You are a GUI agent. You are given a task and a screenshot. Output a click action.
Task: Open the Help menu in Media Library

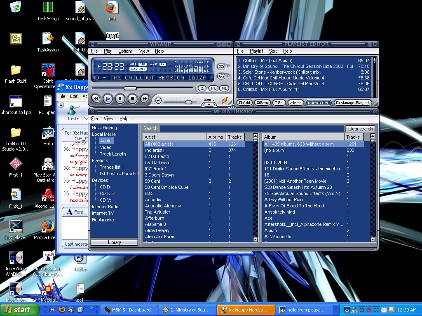coord(124,118)
